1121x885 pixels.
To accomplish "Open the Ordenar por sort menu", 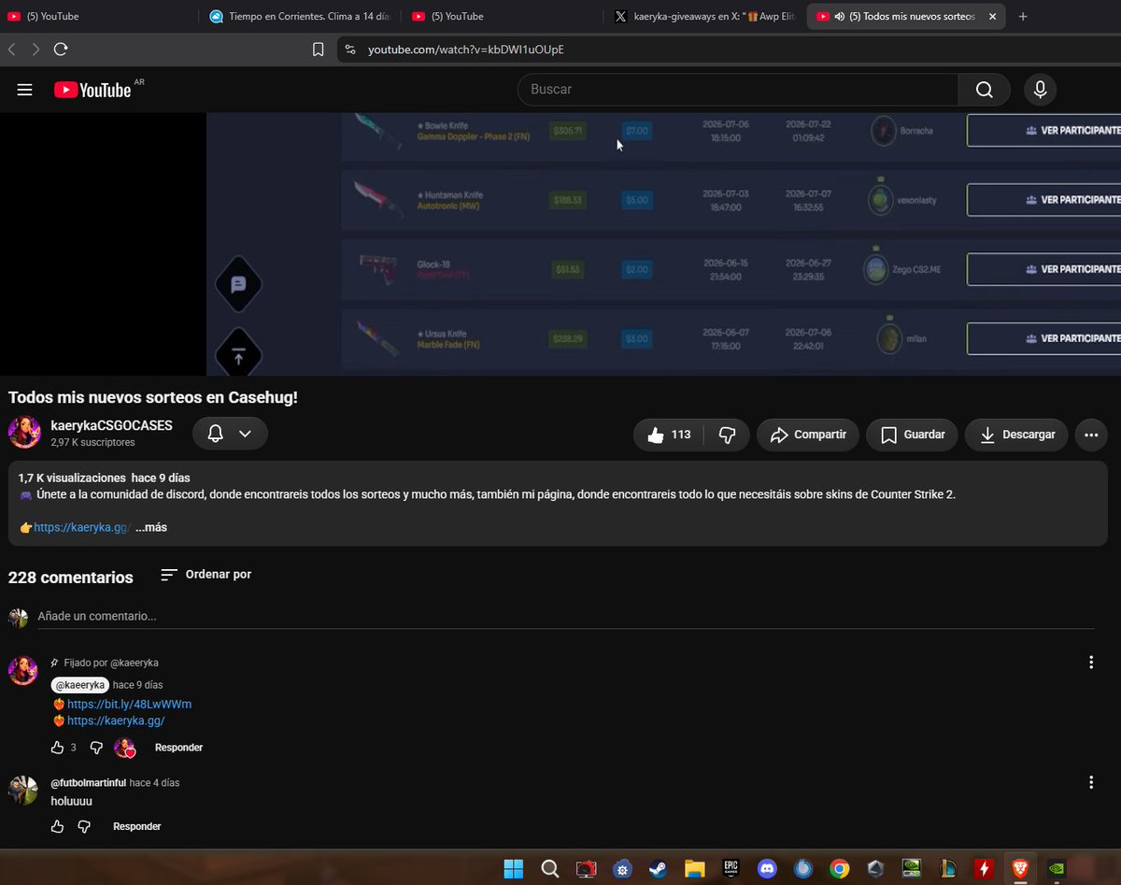I will coord(206,575).
